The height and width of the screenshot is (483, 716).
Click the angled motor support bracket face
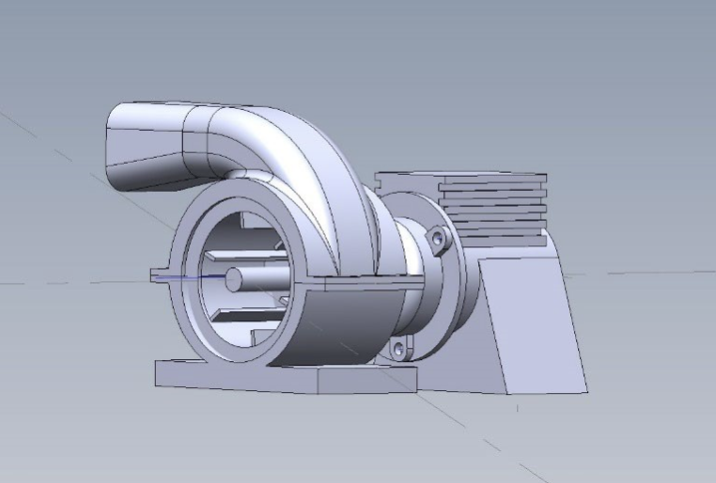pos(534,325)
